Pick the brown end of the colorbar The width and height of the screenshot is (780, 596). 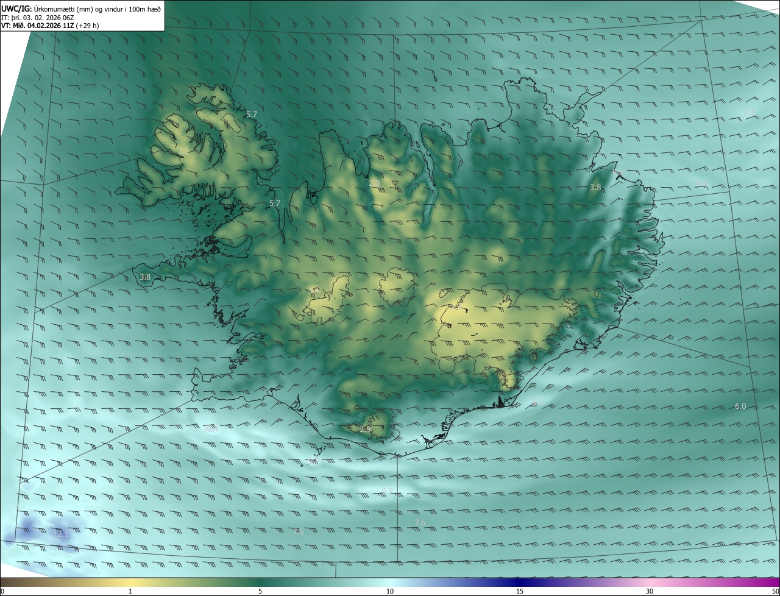pos(9,583)
